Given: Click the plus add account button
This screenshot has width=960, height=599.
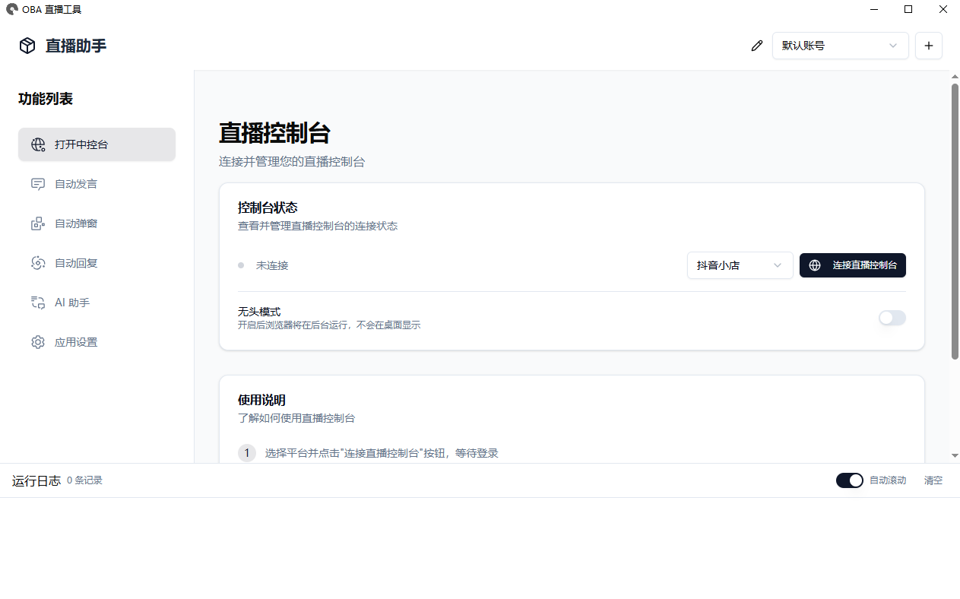Looking at the screenshot, I should 928,46.
